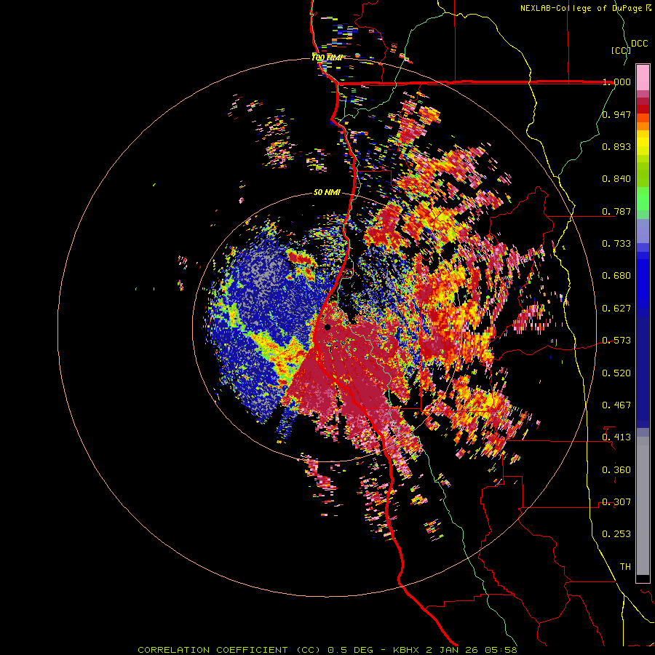This screenshot has width=655, height=655.
Task: Select the 0.573 scale value
Action: tap(616, 341)
